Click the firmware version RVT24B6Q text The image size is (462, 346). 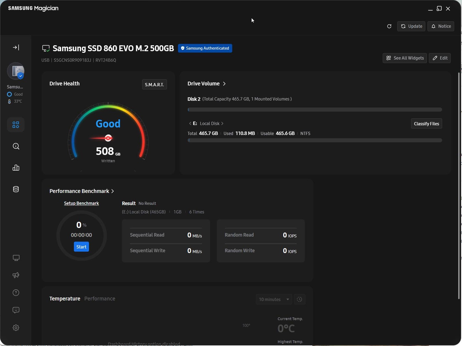pyautogui.click(x=106, y=60)
